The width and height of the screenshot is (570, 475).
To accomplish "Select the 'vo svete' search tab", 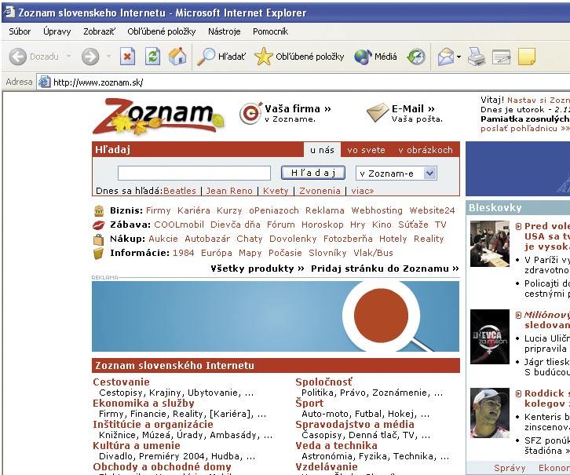I will click(x=366, y=150).
